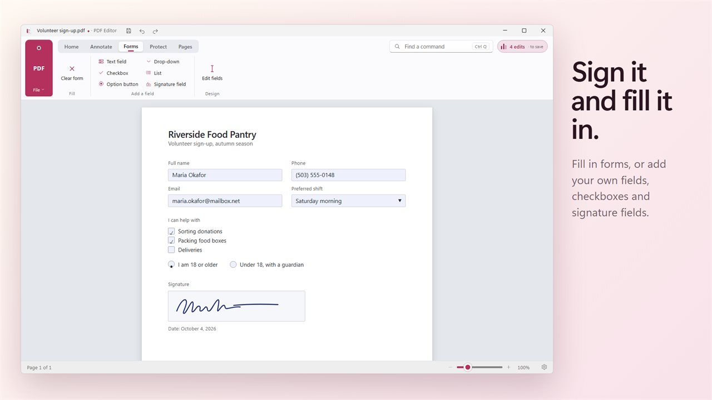
Task: Click the 100% zoom level value
Action: point(523,368)
